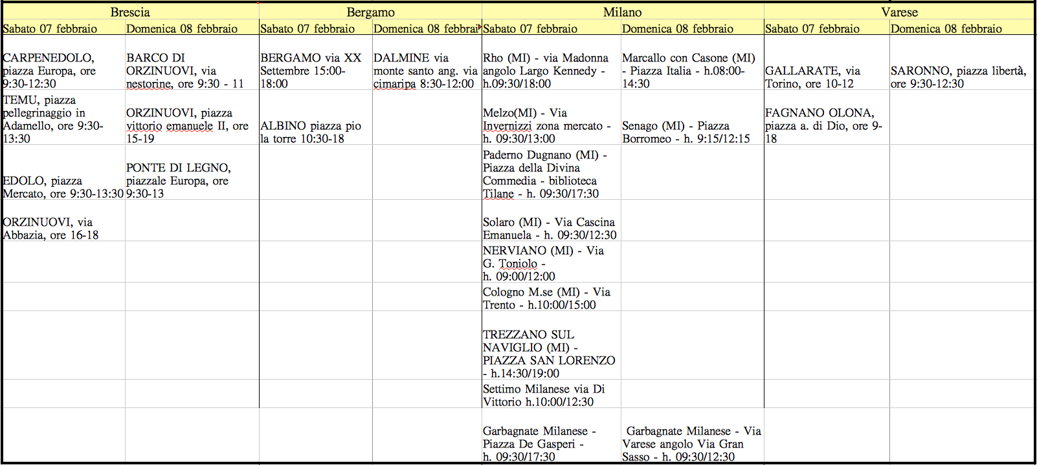Select the DALMINE via monte santo cell
The height and width of the screenshot is (465, 1037).
point(427,63)
